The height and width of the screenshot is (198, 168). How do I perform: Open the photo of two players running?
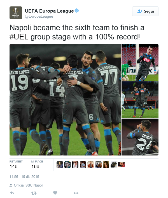pos(140,100)
